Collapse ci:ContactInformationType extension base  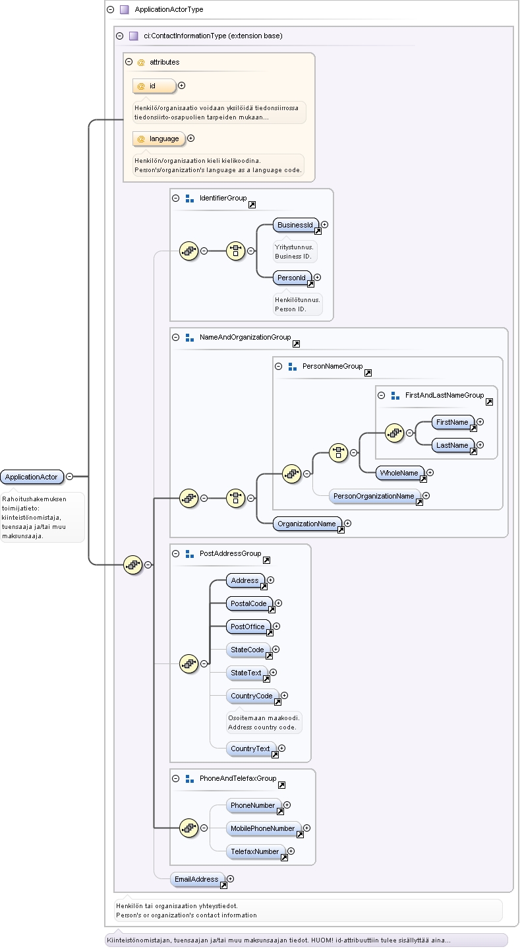pos(119,36)
